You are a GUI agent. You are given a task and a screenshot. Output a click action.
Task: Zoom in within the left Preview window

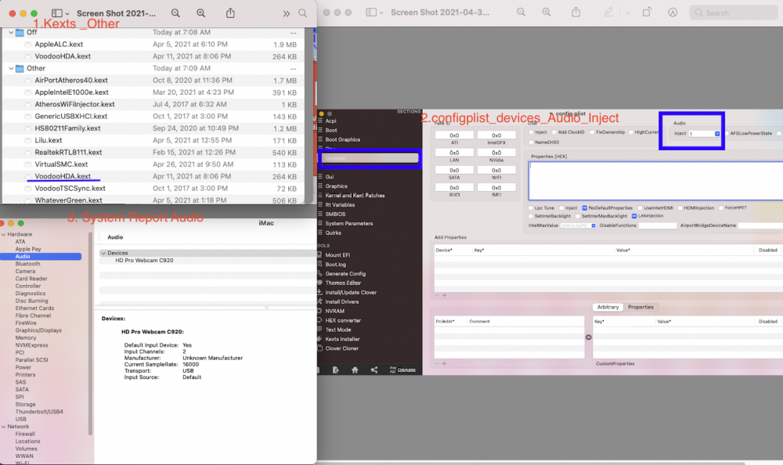point(200,13)
